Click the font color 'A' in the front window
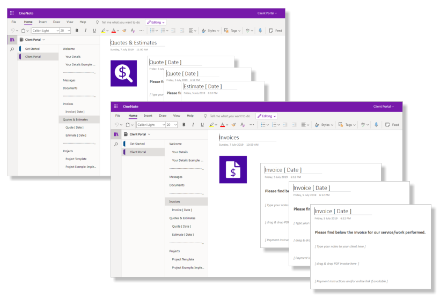440x300 pixels. pyautogui.click(x=223, y=125)
